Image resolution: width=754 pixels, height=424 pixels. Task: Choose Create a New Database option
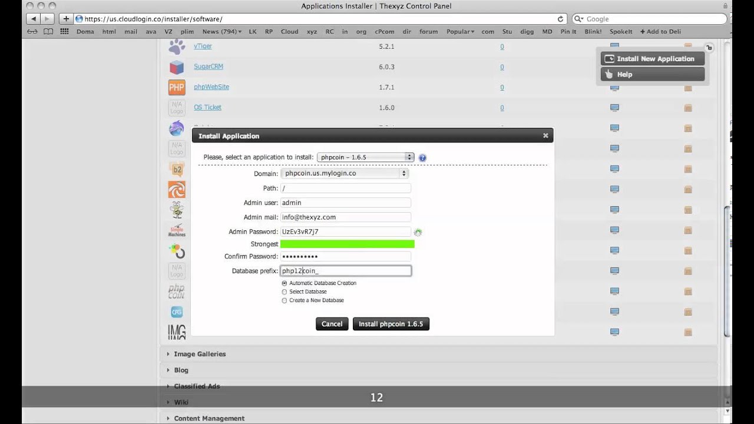coord(285,300)
